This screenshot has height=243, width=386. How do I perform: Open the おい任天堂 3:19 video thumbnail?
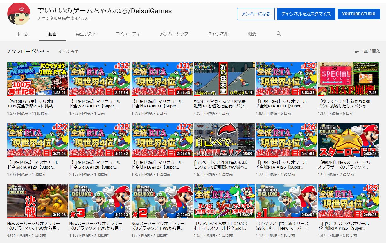point(224,79)
